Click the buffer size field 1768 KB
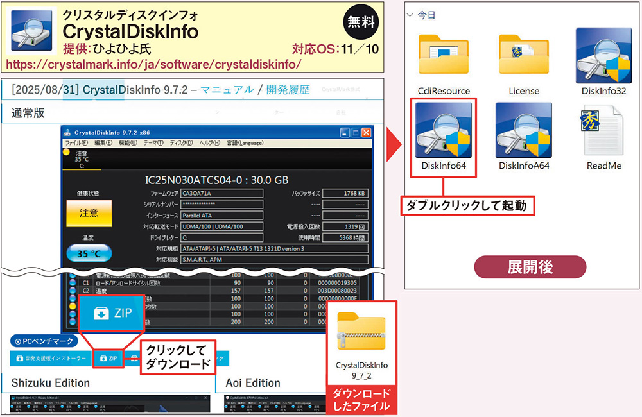This screenshot has height=417, width=642. [x=345, y=193]
